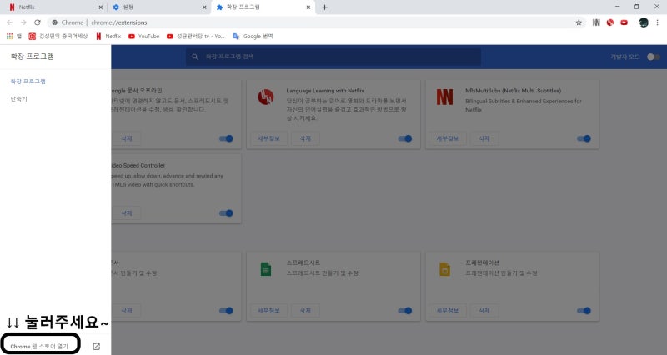Click 삭제 on the 문서 app card
Image resolution: width=667 pixels, height=355 pixels.
(127, 311)
